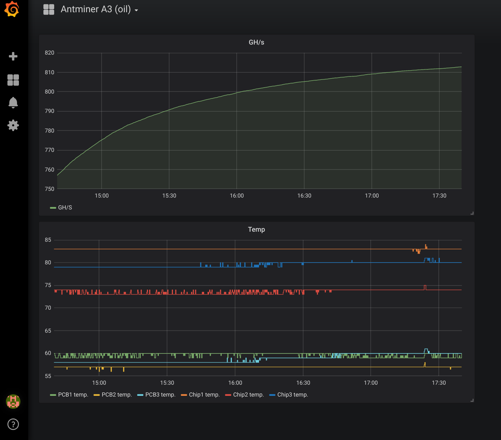Viewport: 501px width, 440px height.
Task: Click the GH/s panel resize handle
Action: click(472, 213)
